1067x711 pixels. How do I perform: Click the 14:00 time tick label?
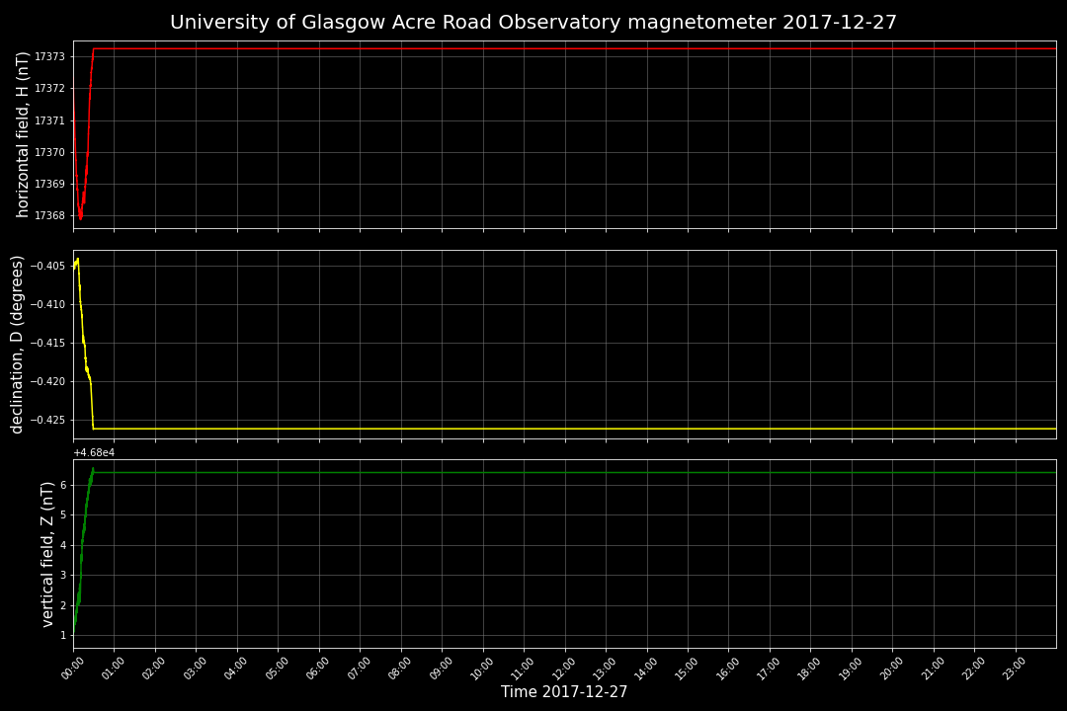[x=646, y=669]
